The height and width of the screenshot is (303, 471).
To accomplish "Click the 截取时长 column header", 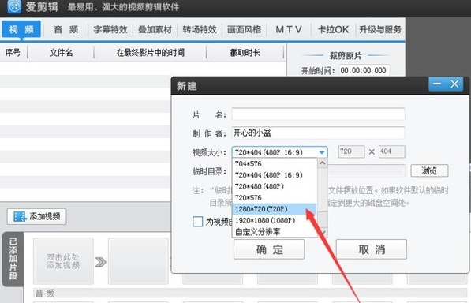I will 245,53.
